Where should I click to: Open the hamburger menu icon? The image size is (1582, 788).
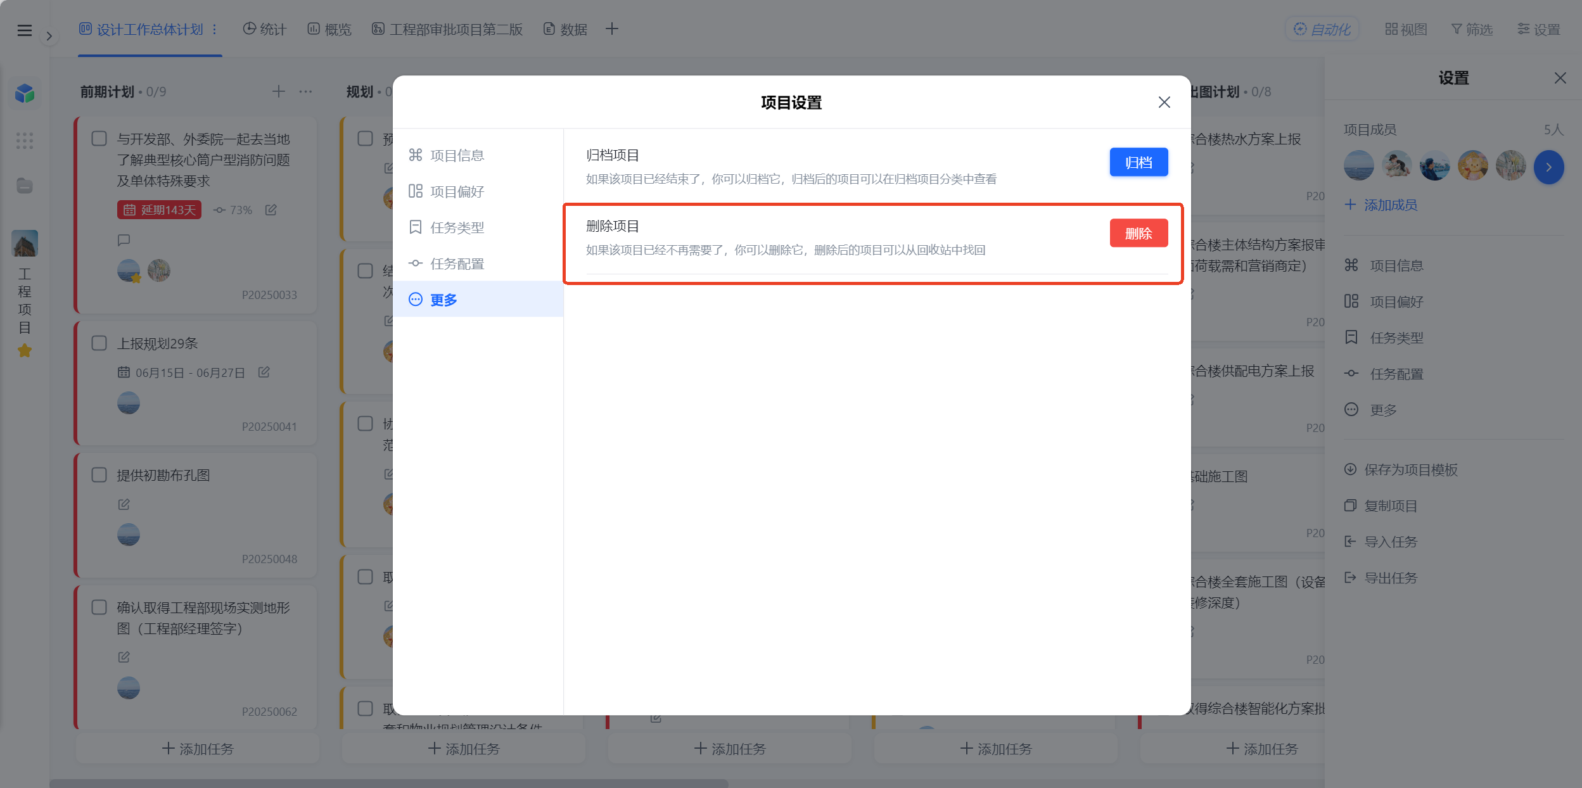coord(24,30)
